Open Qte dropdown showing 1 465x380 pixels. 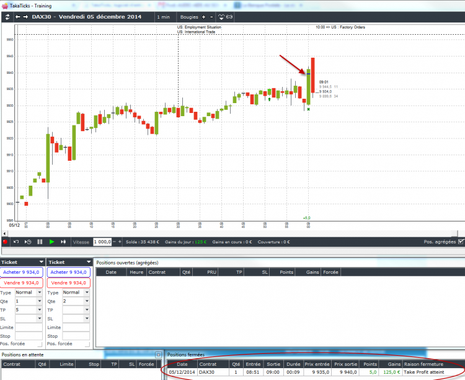pyautogui.click(x=40, y=301)
